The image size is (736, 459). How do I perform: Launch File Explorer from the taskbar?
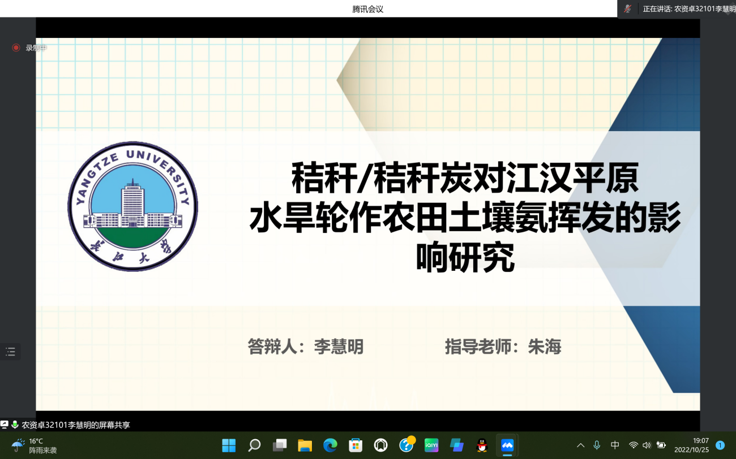[x=305, y=445]
